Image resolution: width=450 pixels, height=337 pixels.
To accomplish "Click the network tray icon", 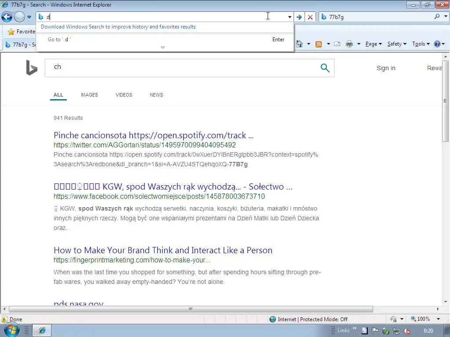I will [396, 331].
